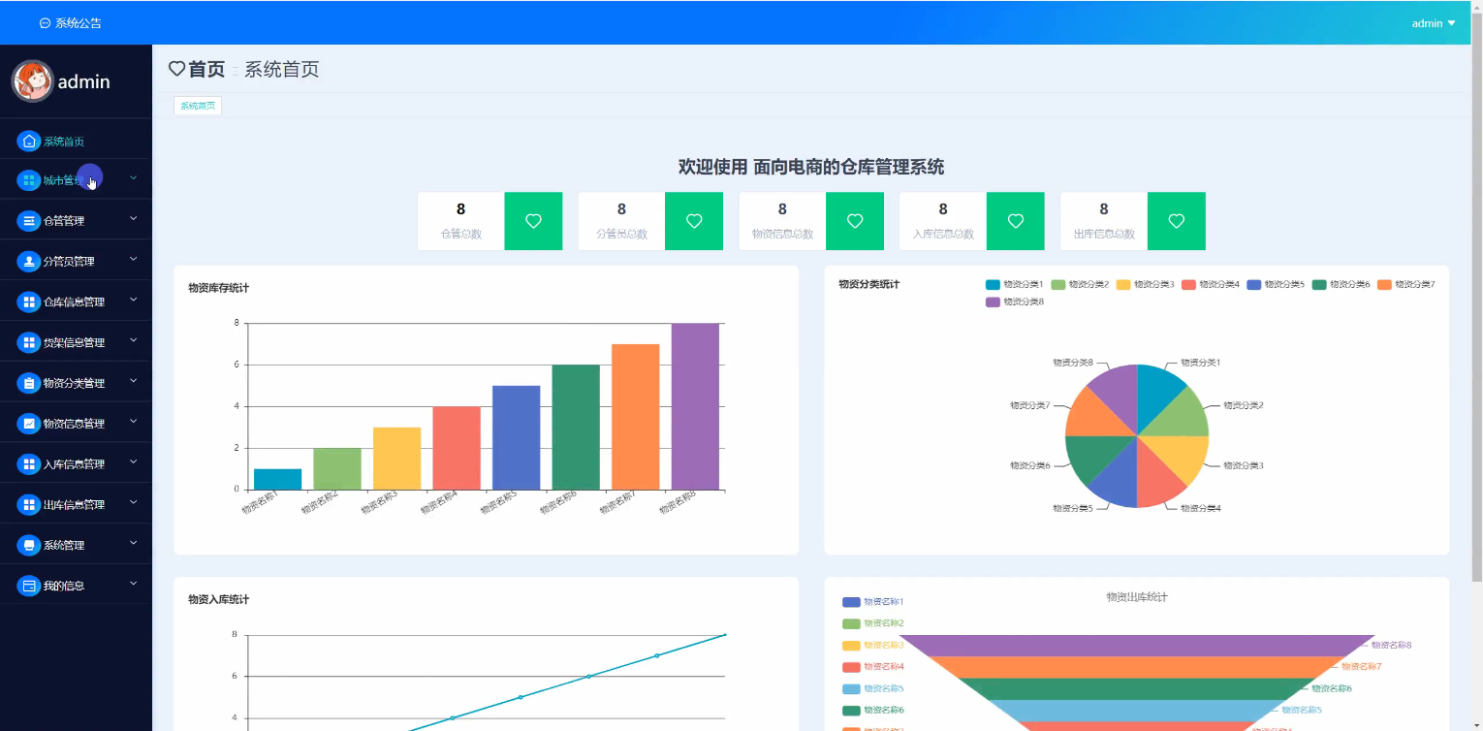Toggle 物资分类6 legend in pie chart
Screen dimensions: 1483x731
1341,284
